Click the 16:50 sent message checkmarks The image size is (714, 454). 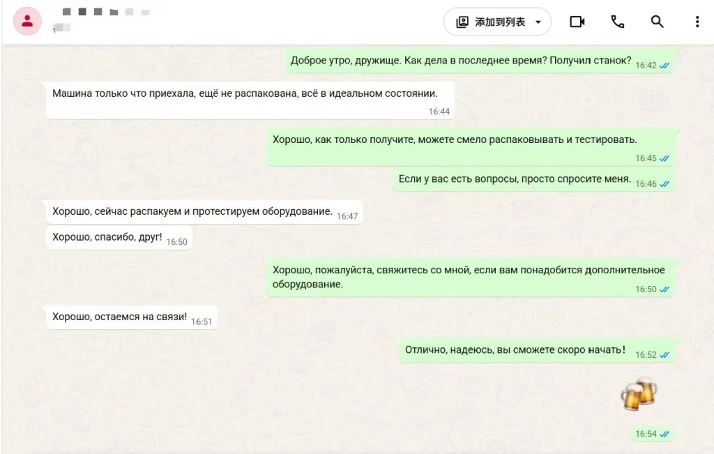(x=664, y=289)
